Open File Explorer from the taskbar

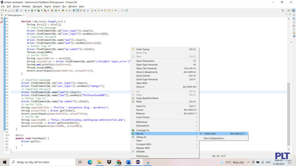coord(99,162)
